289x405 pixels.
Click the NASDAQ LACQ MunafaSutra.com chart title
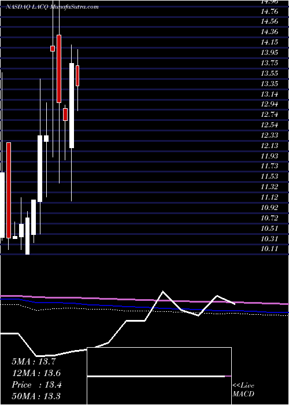point(53,7)
